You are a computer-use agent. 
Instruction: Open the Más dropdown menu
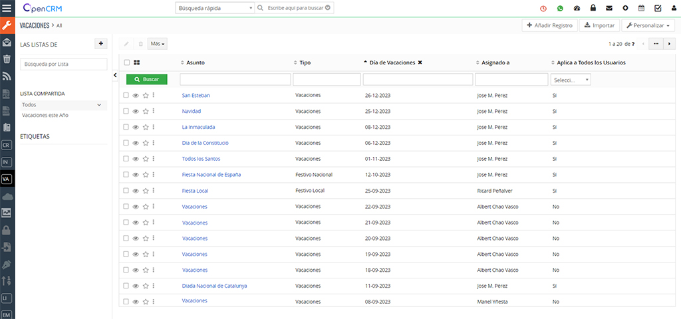coord(157,44)
